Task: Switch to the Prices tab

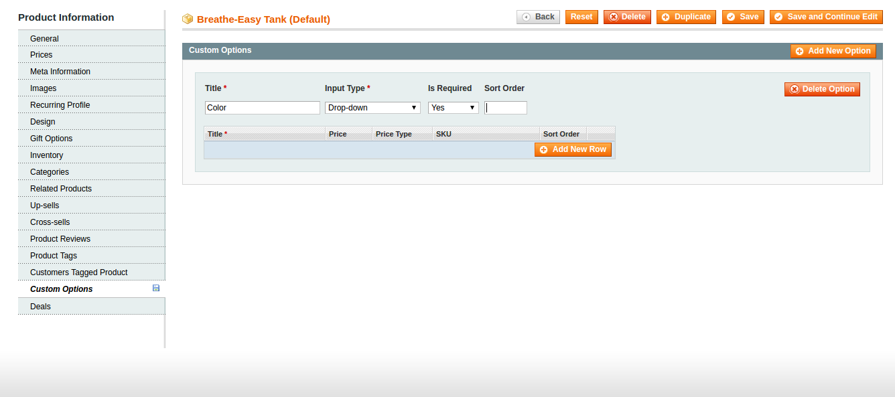Action: (x=41, y=55)
